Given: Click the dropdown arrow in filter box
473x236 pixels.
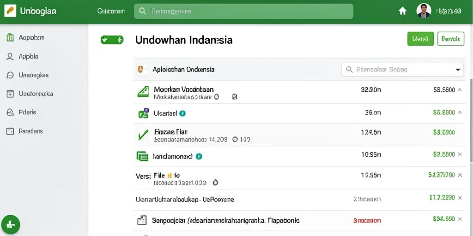Looking at the screenshot, I should click(458, 70).
